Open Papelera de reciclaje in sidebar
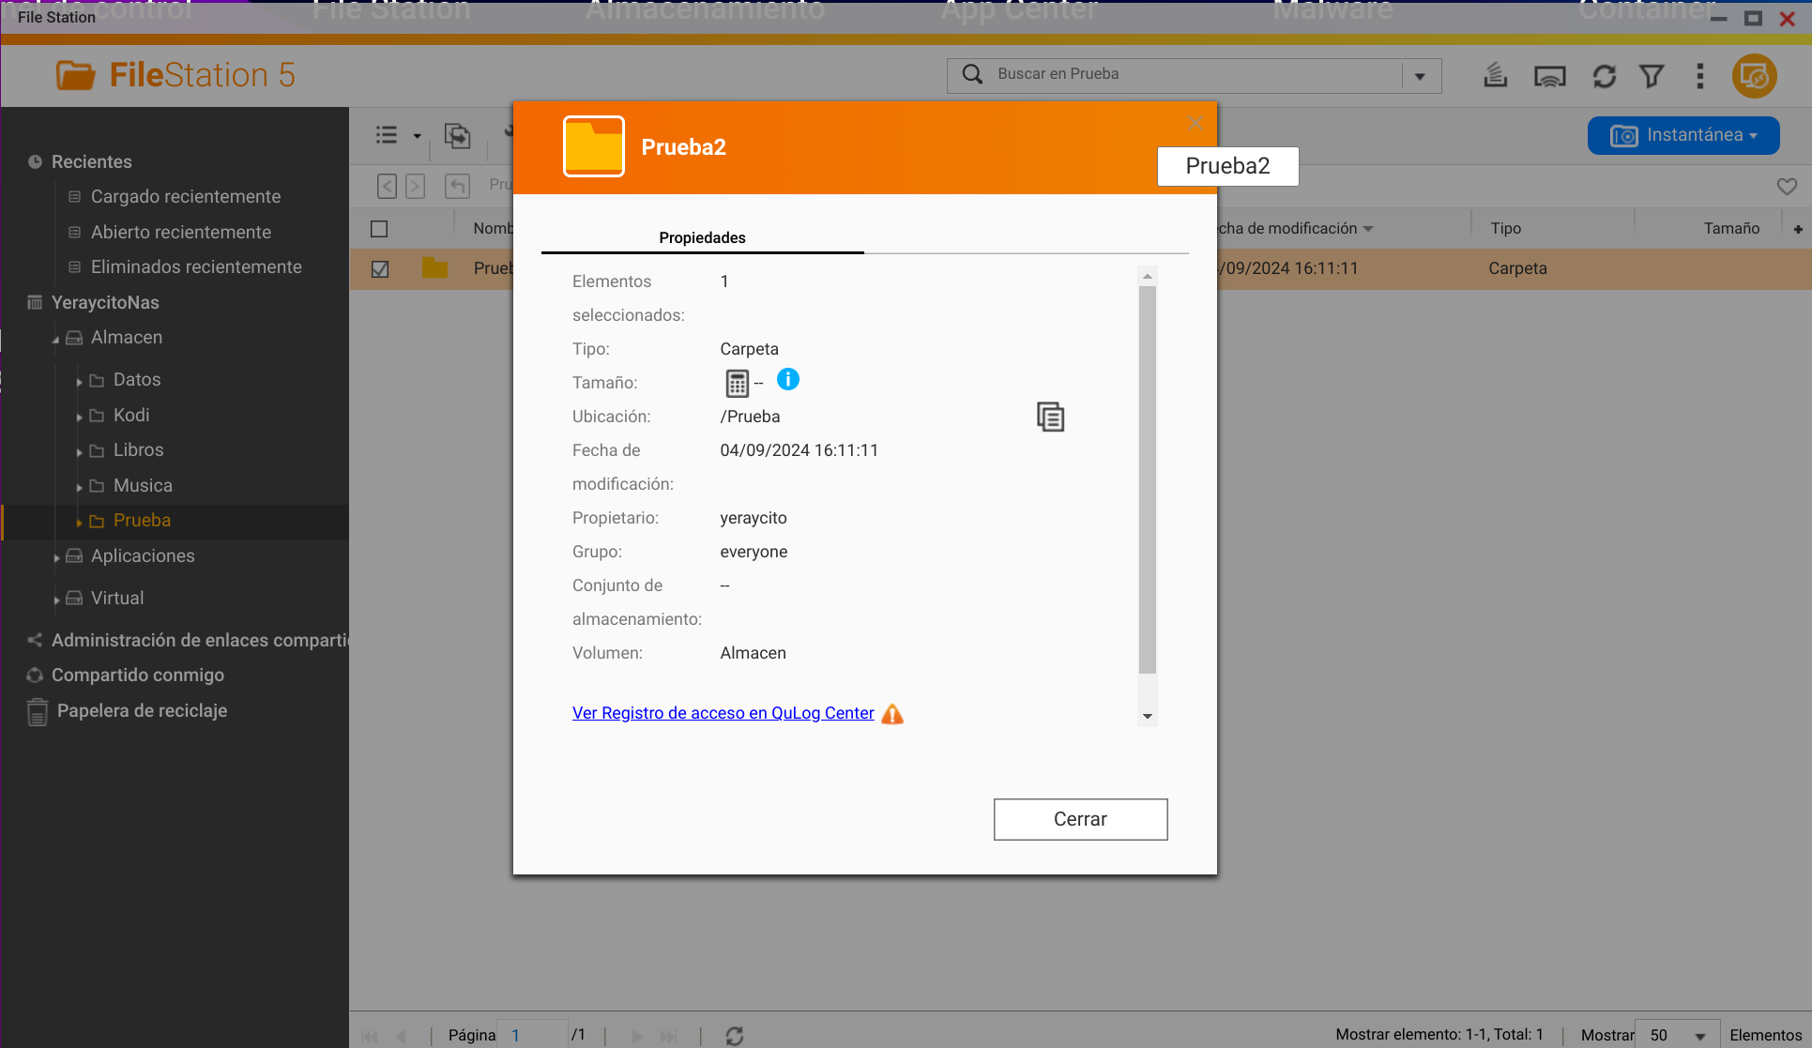 [x=142, y=711]
